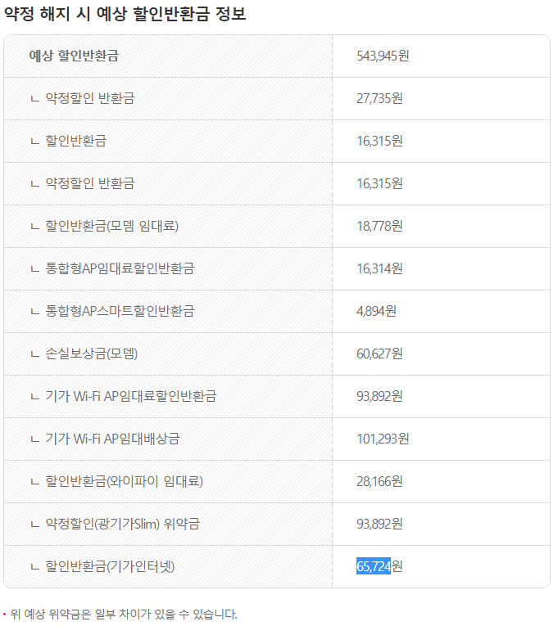Click the total amount 543,945원

coord(383,56)
